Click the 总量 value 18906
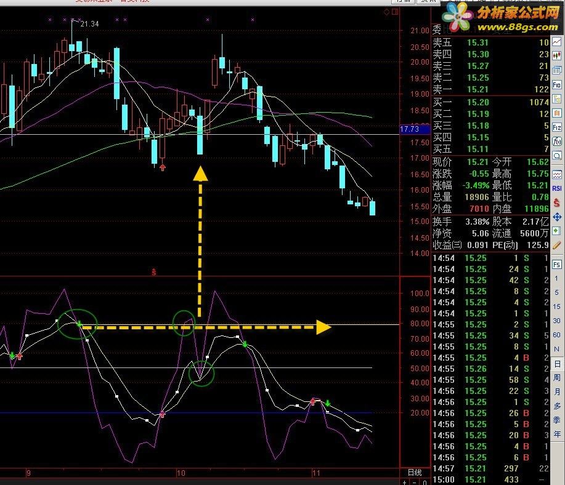This screenshot has width=565, height=485. pyautogui.click(x=476, y=197)
